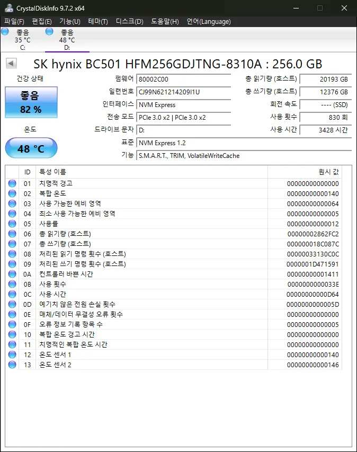Click the interface field NVM Express
357x452 pixels.
click(184, 104)
